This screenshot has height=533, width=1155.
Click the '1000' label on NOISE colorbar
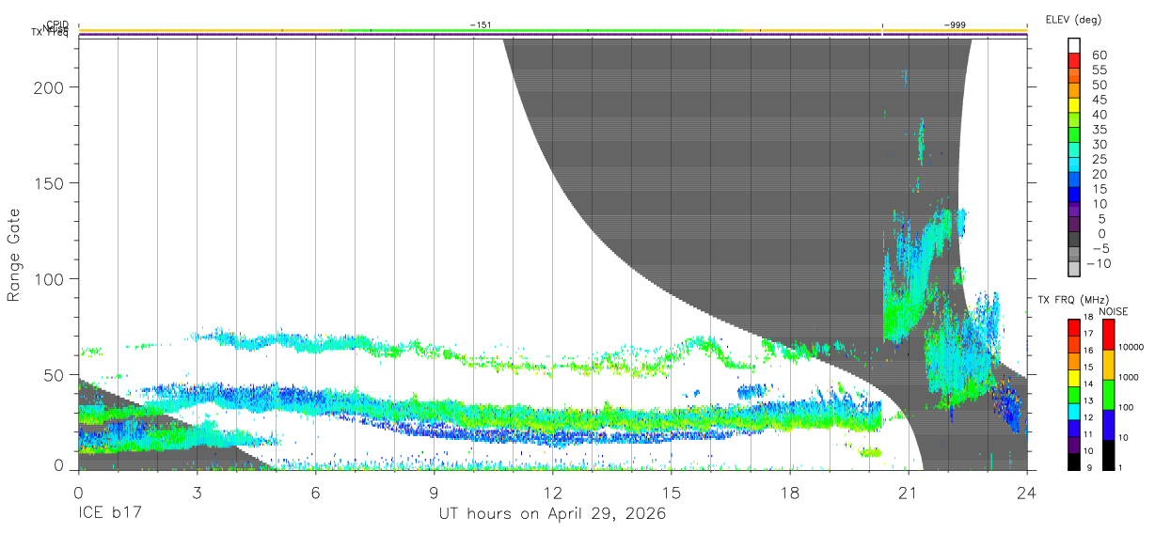coord(1130,377)
